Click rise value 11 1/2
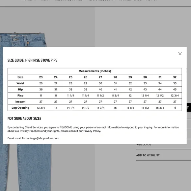Screen dimensions: 191x191 coord(100,95)
